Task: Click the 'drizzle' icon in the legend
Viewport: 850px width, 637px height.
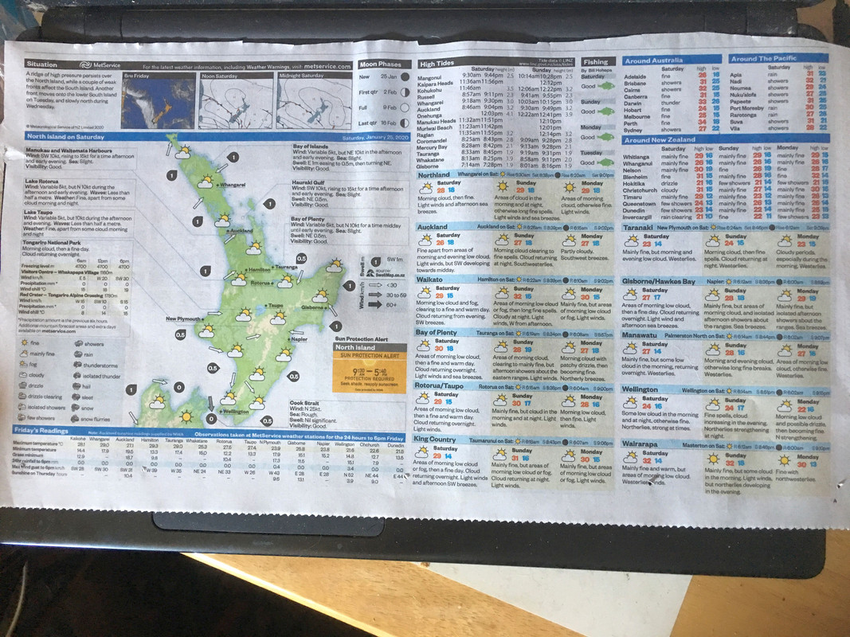Action: coord(23,385)
